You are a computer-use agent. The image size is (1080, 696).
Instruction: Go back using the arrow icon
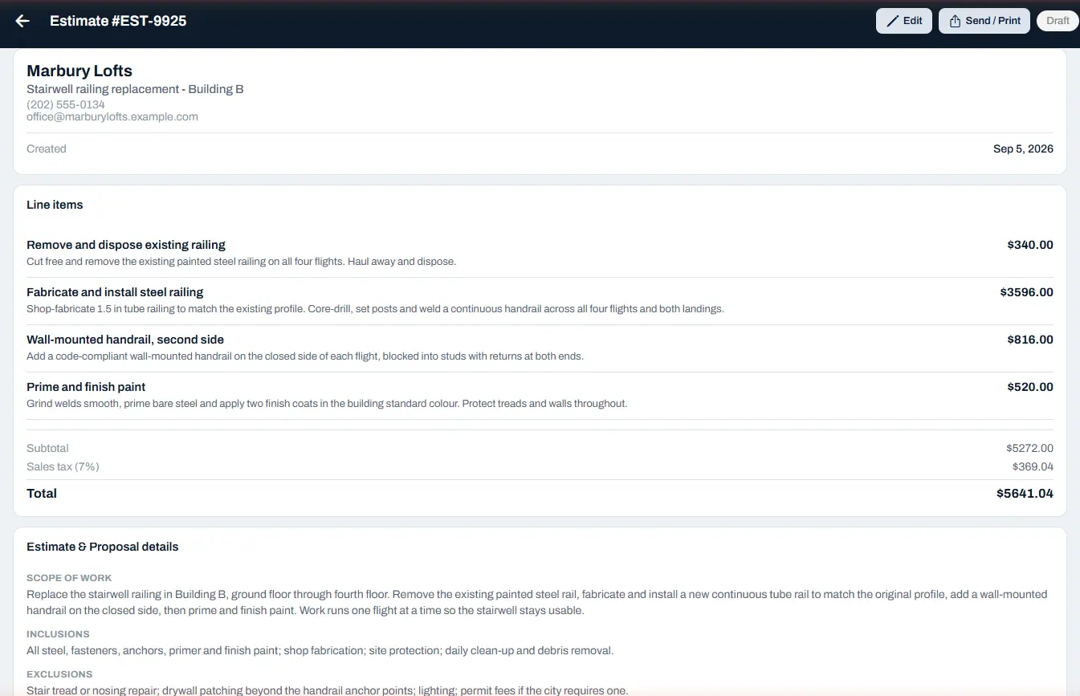pos(22,21)
